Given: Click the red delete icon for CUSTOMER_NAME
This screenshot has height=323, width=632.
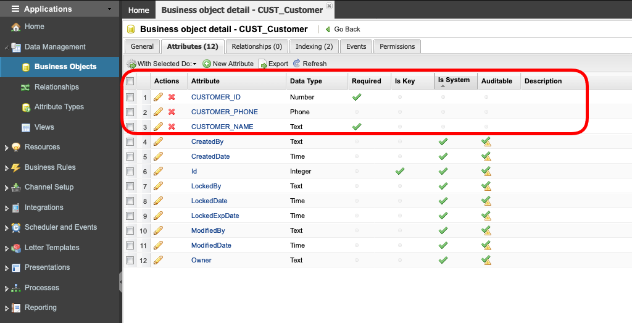Looking at the screenshot, I should point(172,127).
